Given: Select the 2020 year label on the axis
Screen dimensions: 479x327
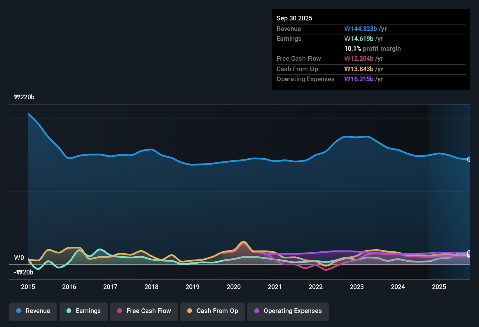Looking at the screenshot, I should pyautogui.click(x=234, y=287).
